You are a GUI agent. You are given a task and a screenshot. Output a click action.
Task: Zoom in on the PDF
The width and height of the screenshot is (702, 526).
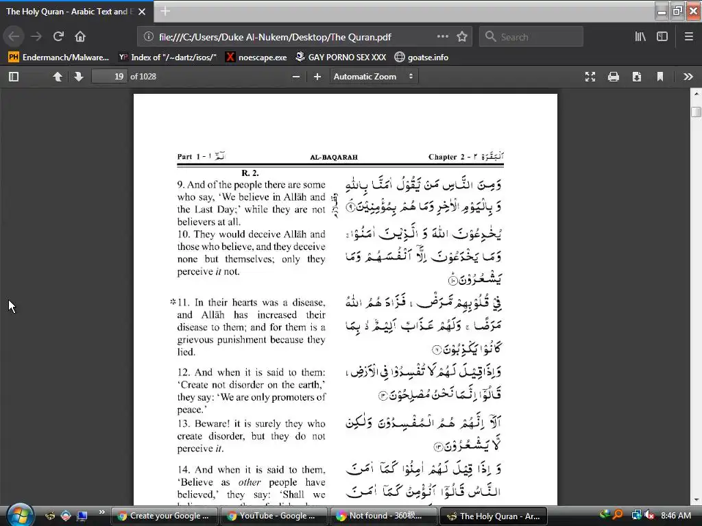click(x=317, y=77)
